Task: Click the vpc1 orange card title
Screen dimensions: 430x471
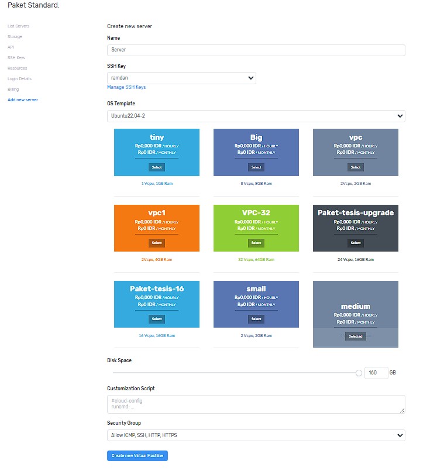Action: (x=157, y=212)
